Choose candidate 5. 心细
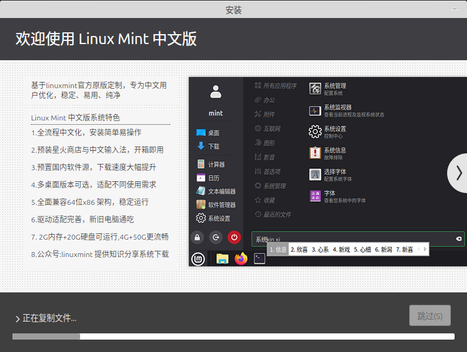 [x=362, y=250]
